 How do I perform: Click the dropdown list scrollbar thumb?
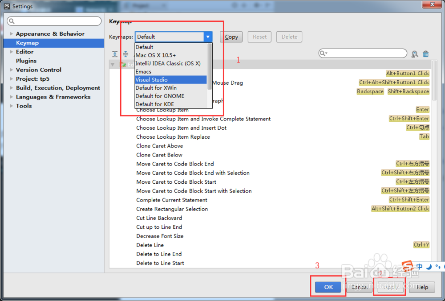[x=210, y=66]
